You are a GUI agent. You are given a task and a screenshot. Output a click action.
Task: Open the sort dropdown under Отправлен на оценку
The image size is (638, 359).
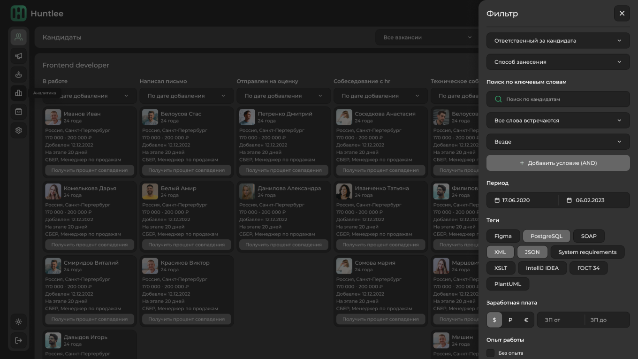283,96
